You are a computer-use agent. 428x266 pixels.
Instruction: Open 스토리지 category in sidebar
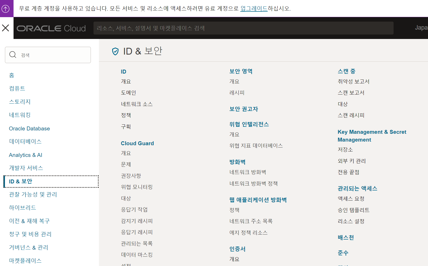(x=20, y=102)
